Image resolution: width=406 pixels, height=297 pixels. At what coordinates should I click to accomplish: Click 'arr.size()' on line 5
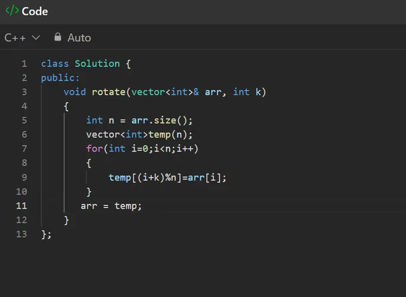click(x=159, y=120)
